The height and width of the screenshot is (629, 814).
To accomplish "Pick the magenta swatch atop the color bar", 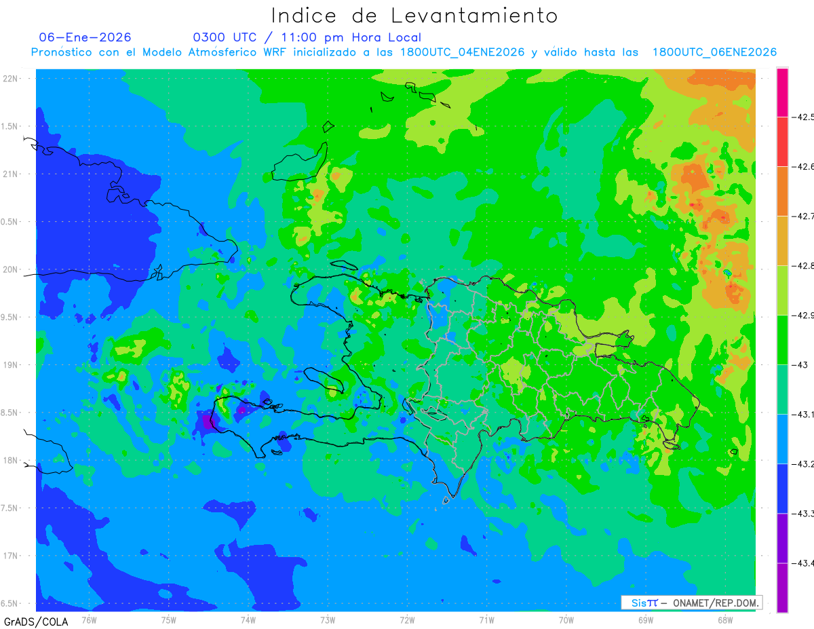I will coord(782,92).
